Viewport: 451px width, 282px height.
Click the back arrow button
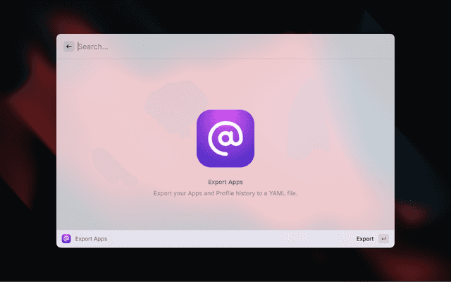[x=69, y=47]
